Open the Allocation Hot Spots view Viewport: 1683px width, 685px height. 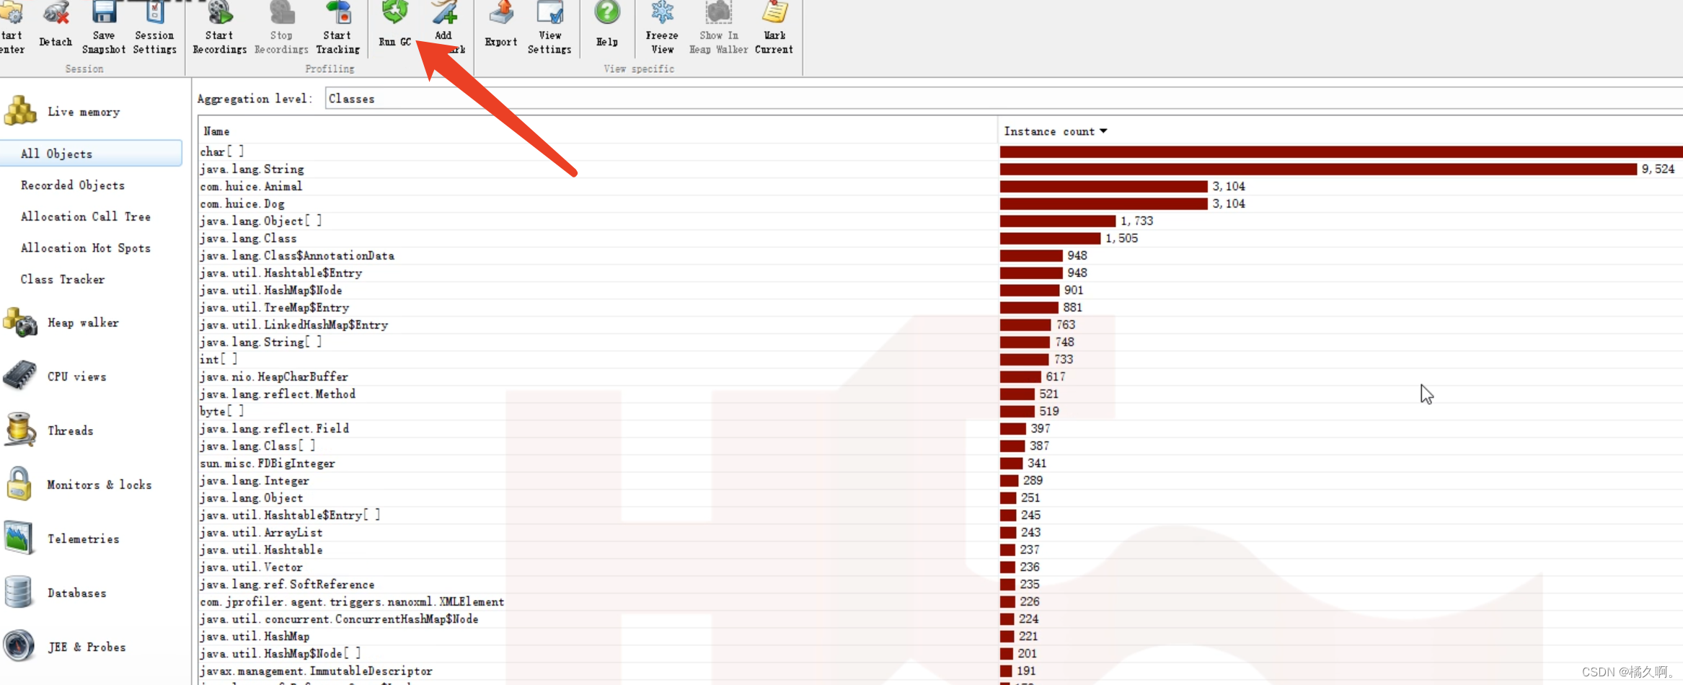point(86,248)
